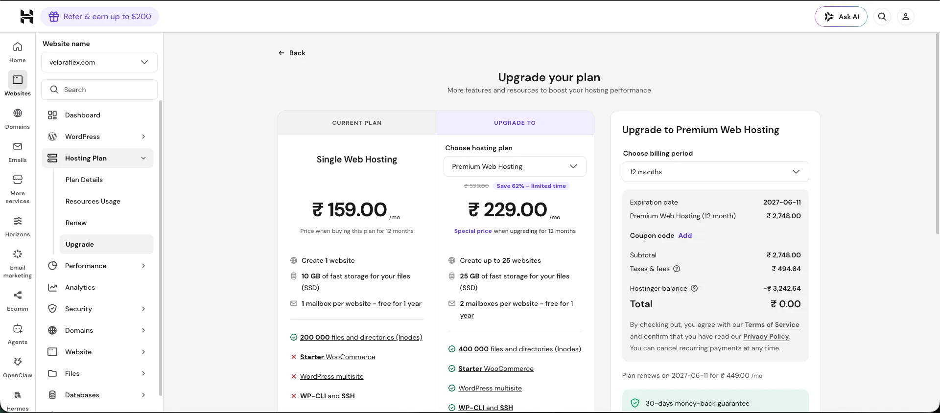940x413 pixels.
Task: Click the Security shield icon
Action: click(x=52, y=309)
